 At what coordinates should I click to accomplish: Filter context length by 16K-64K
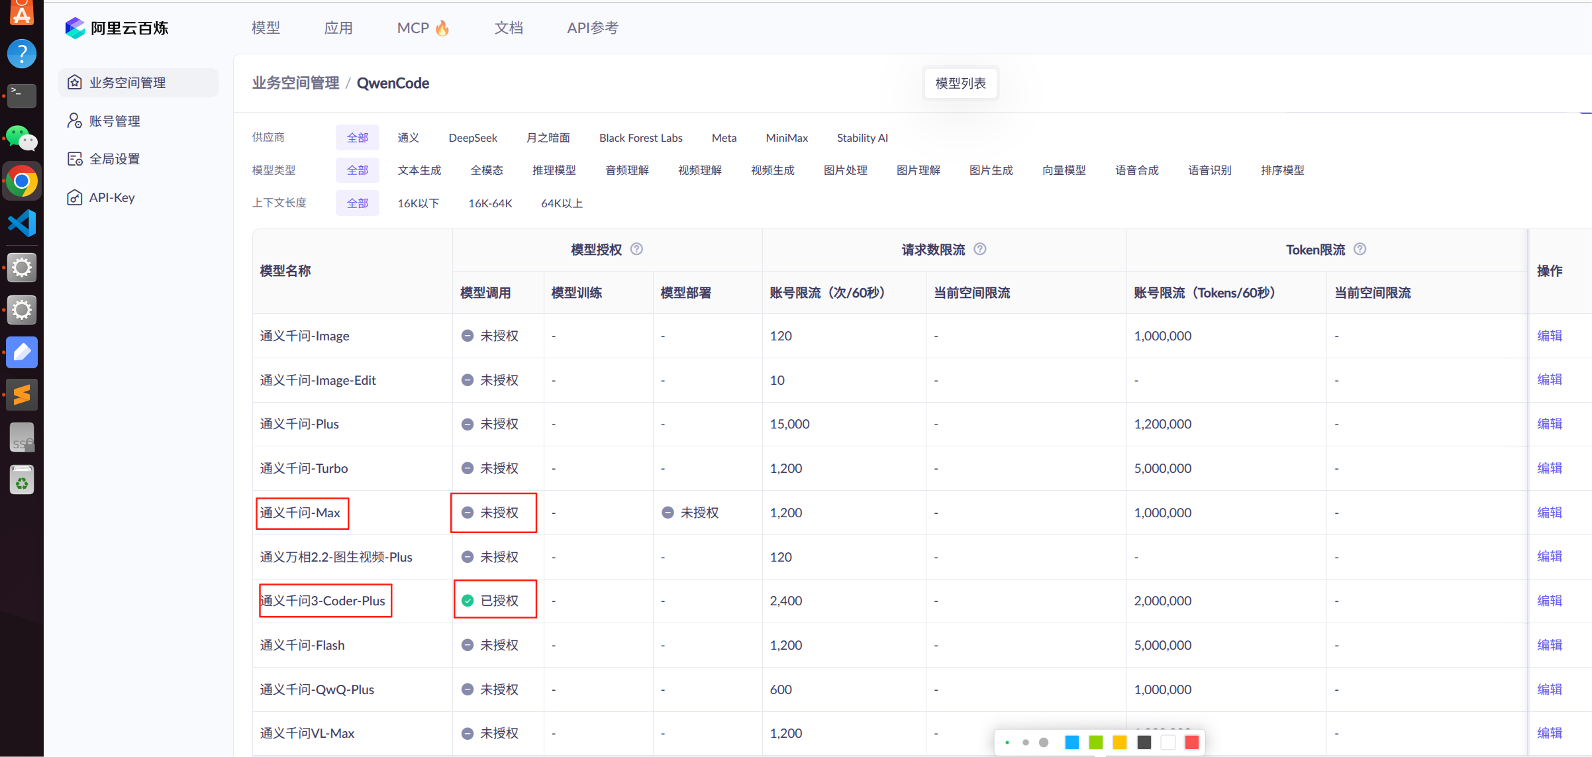[x=490, y=203]
